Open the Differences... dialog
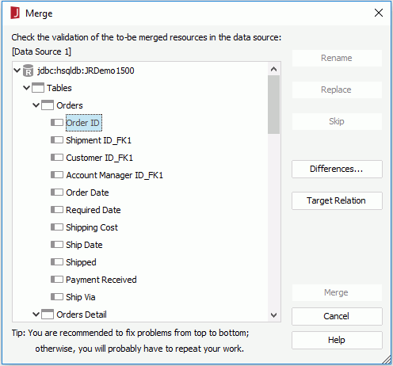 click(x=337, y=169)
